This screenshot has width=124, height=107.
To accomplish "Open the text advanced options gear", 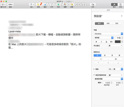I will [112, 42].
